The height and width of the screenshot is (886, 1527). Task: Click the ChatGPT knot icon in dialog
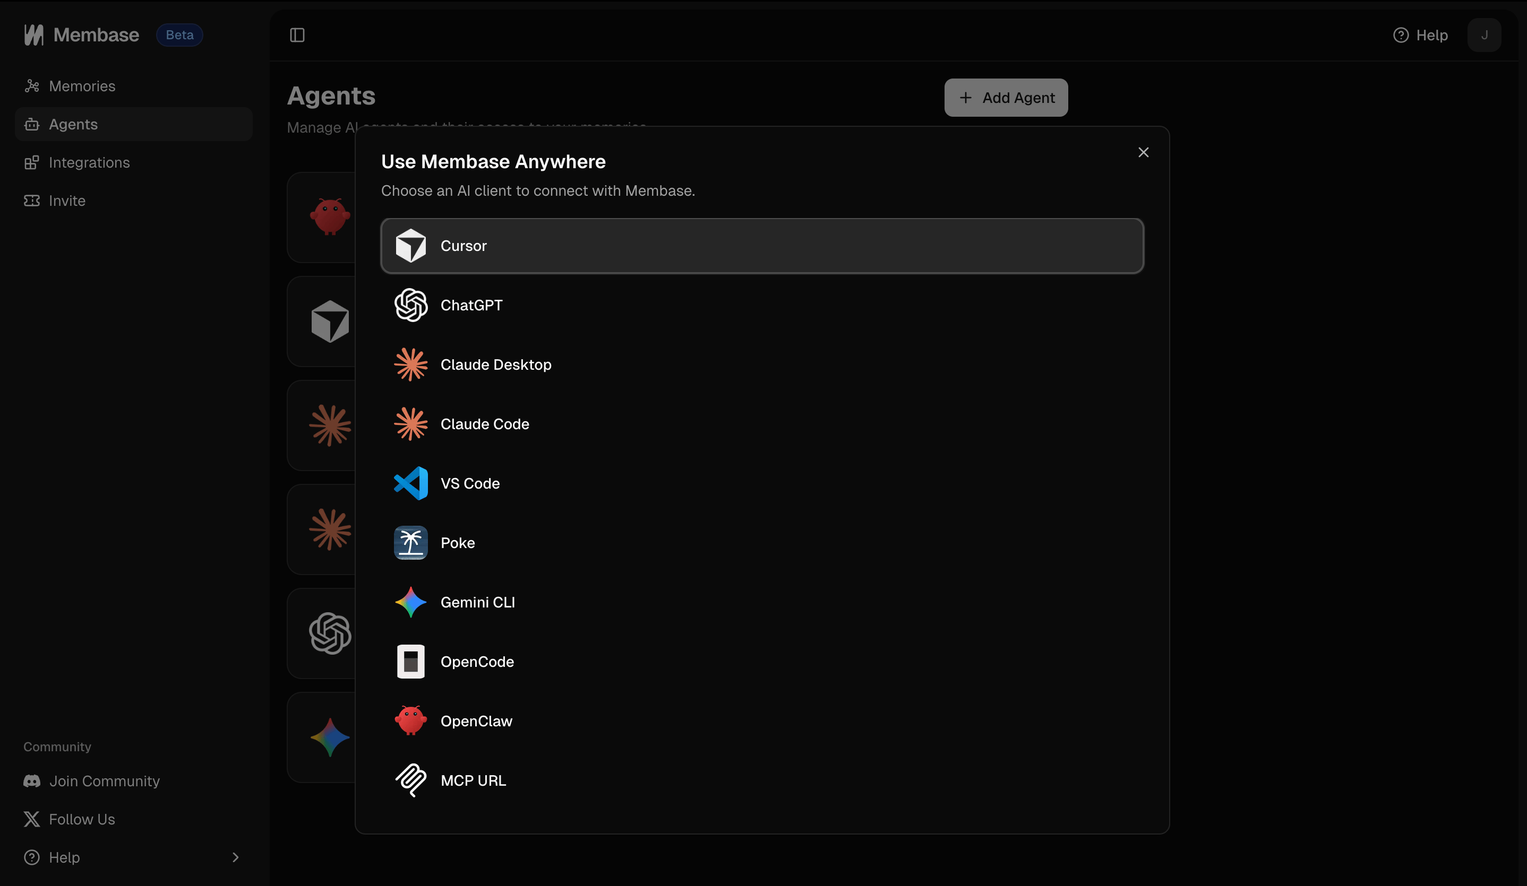[411, 305]
